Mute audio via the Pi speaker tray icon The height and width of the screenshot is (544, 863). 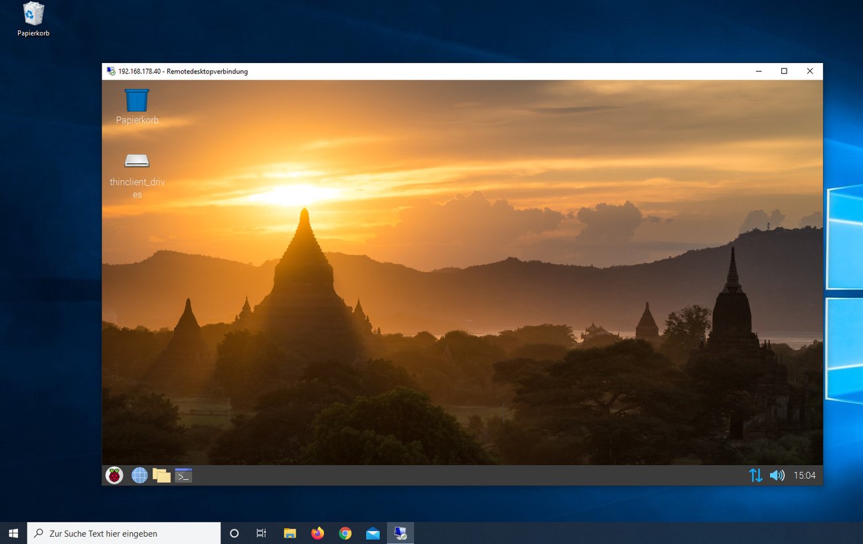pyautogui.click(x=777, y=475)
